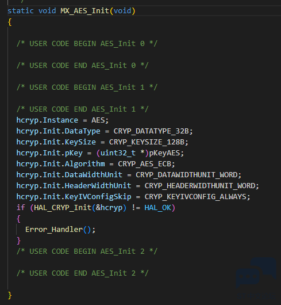Click the 'if' keyword

pyautogui.click(x=21, y=208)
